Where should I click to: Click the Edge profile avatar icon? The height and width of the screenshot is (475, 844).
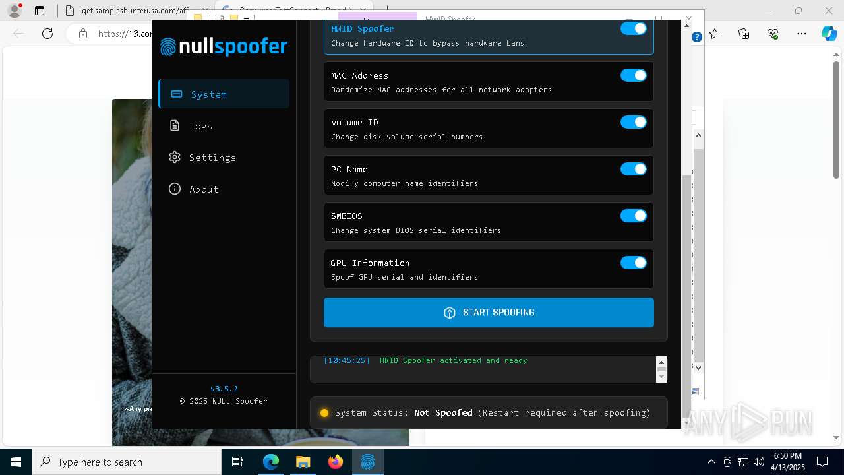point(15,11)
